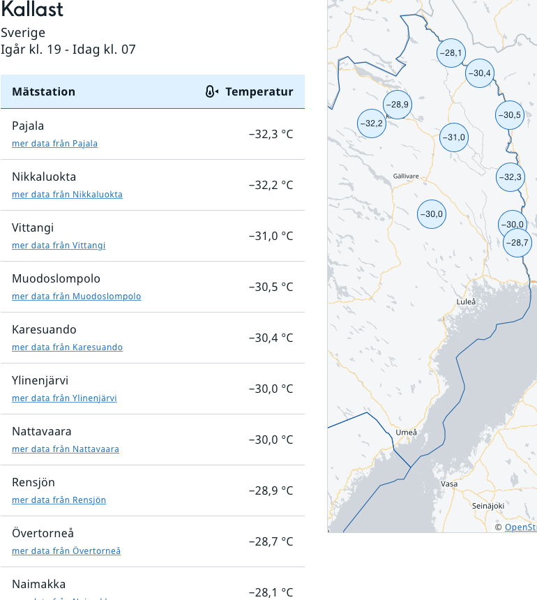Go to 'mer data från Ylinenjärvi'

coord(64,398)
